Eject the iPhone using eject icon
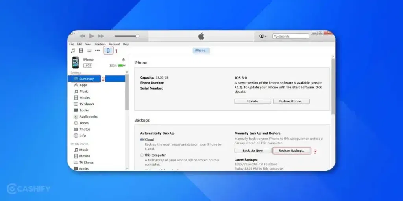Image resolution: width=403 pixels, height=201 pixels. [123, 60]
